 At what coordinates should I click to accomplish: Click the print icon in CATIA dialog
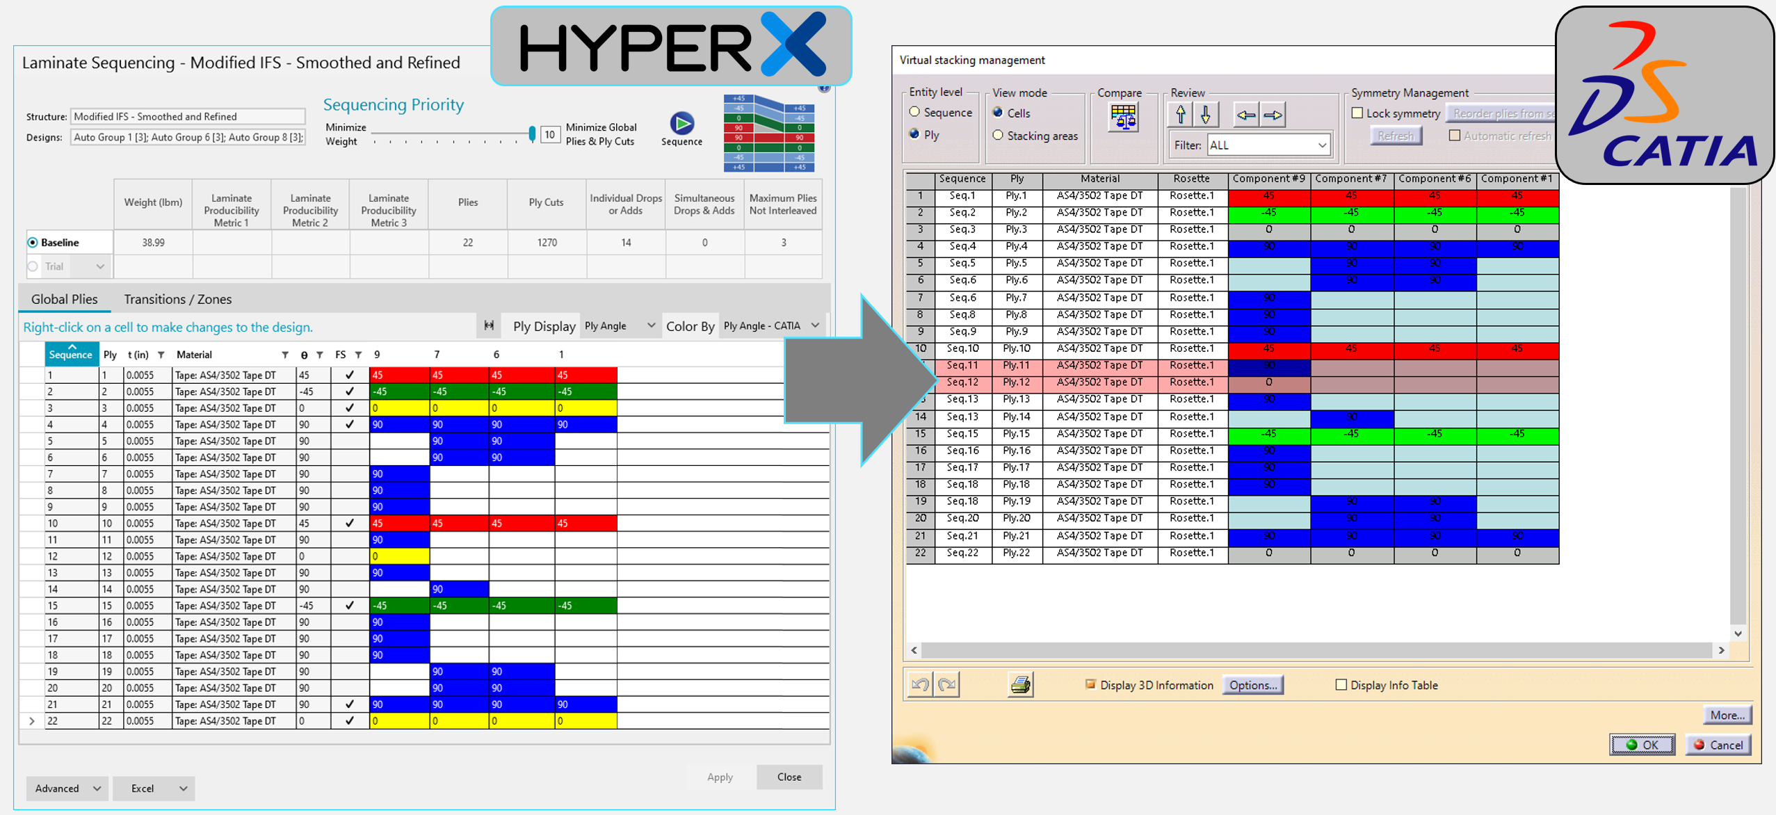point(1021,685)
